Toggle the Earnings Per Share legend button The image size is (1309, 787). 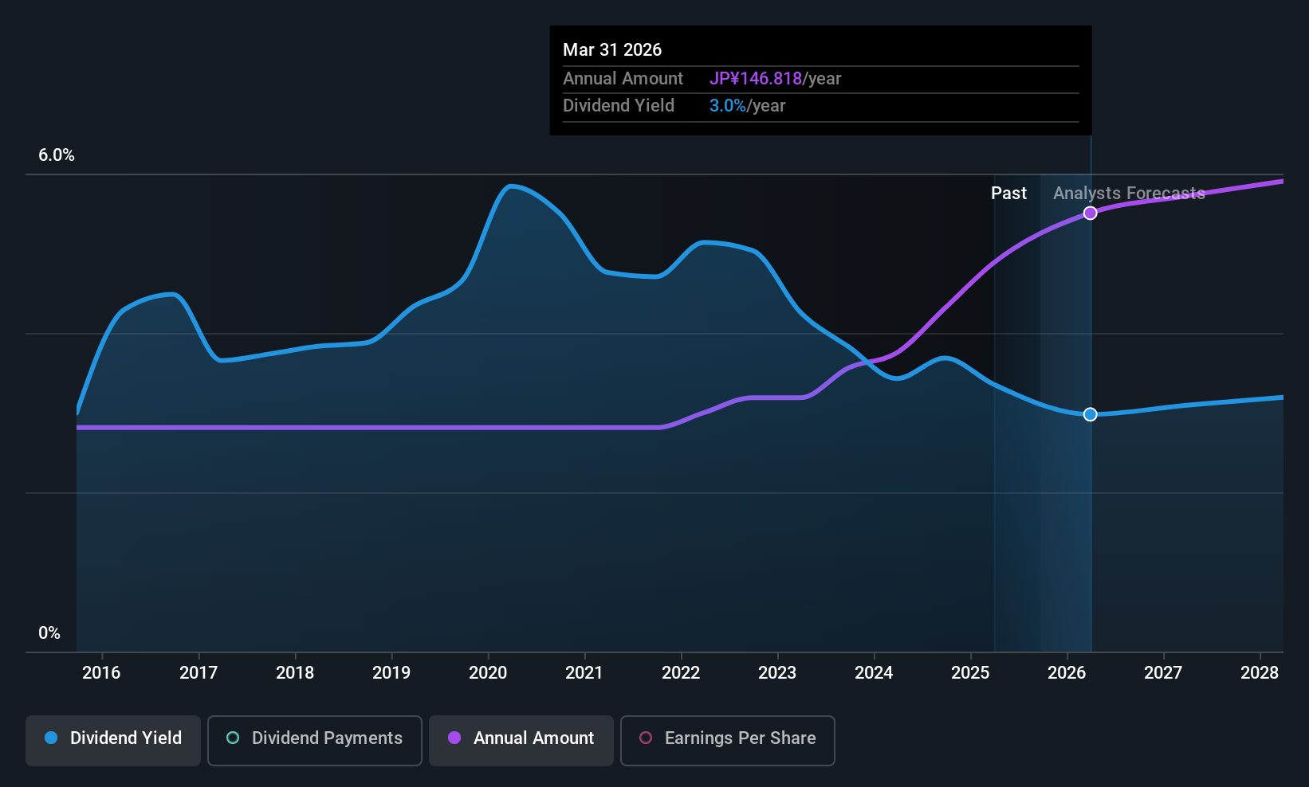(728, 741)
